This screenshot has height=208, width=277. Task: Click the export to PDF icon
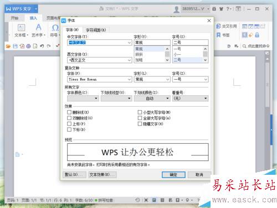tap(22, 46)
